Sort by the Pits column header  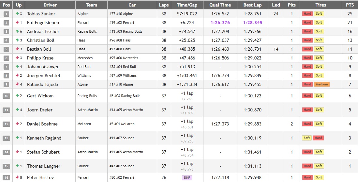(291, 5)
